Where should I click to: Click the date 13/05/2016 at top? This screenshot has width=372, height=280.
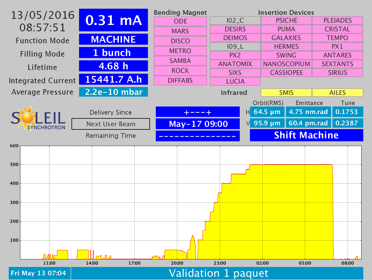(43, 15)
